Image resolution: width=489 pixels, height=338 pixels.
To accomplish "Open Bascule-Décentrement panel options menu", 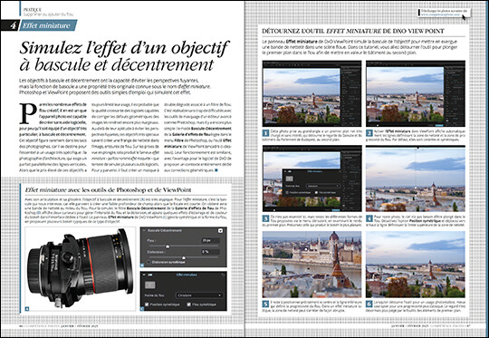I will [220, 231].
